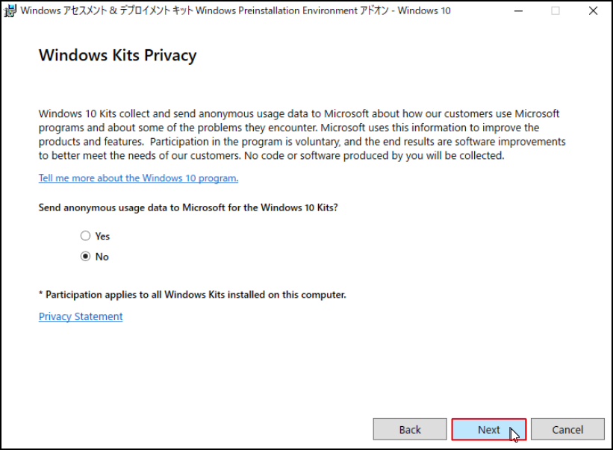Click the "Yes" option label text
The height and width of the screenshot is (450, 613).
[x=102, y=236]
